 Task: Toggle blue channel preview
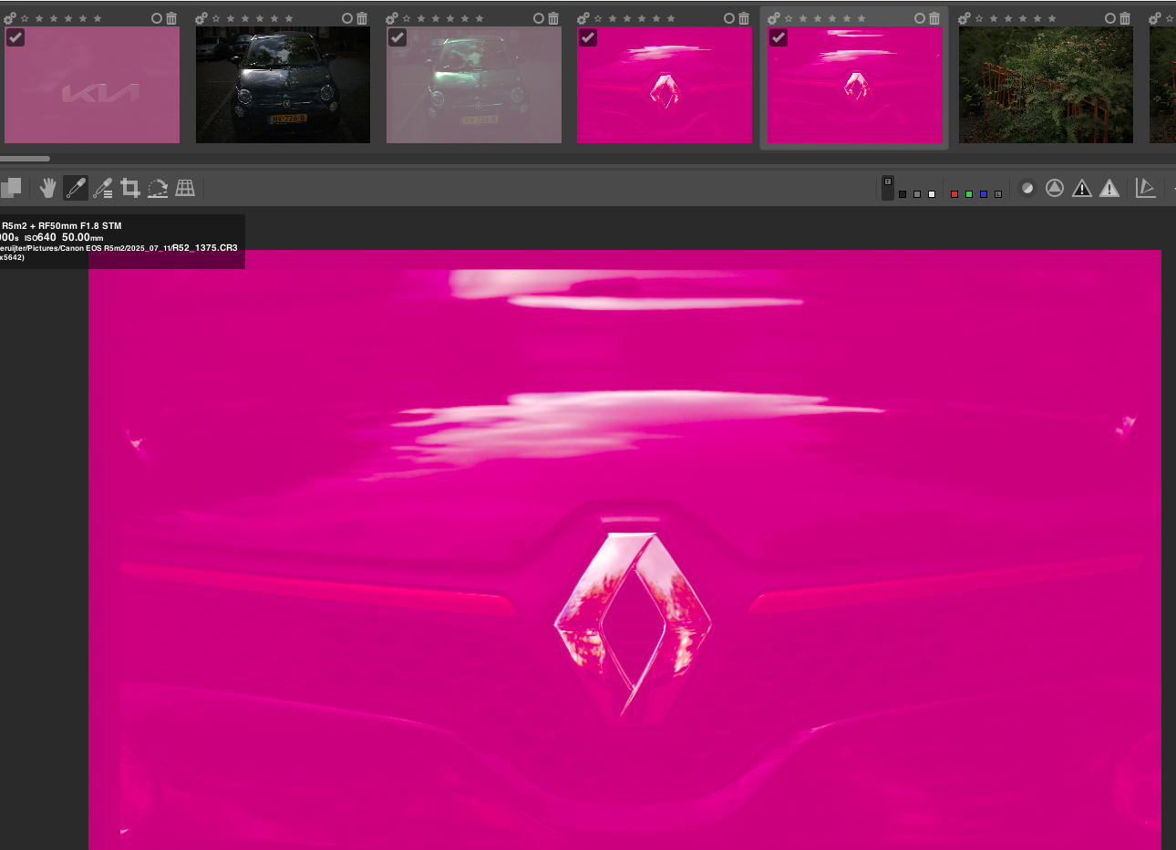coord(984,194)
